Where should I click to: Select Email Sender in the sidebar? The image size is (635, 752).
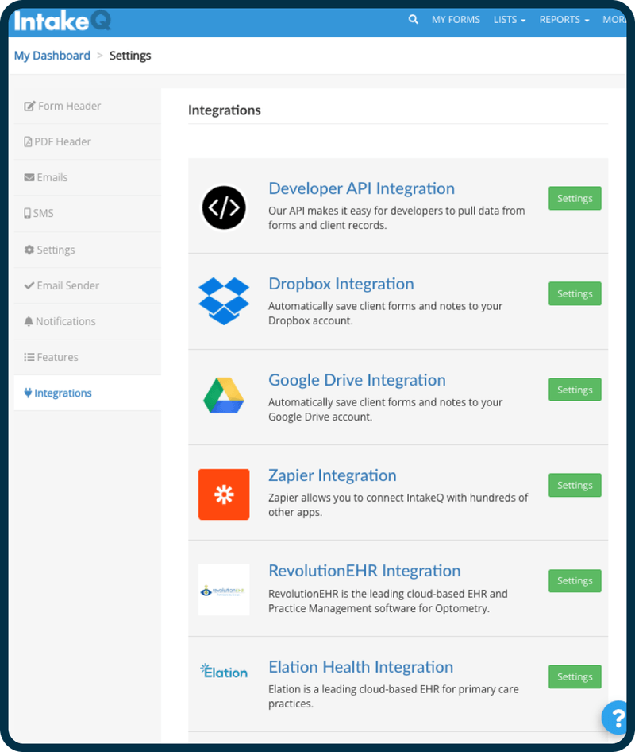point(62,285)
